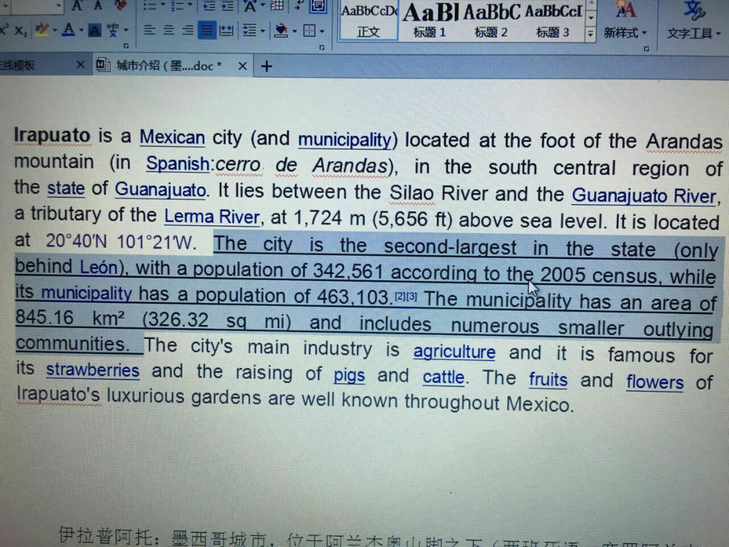Apply distributed alignment
The image size is (729, 547).
coord(226,31)
